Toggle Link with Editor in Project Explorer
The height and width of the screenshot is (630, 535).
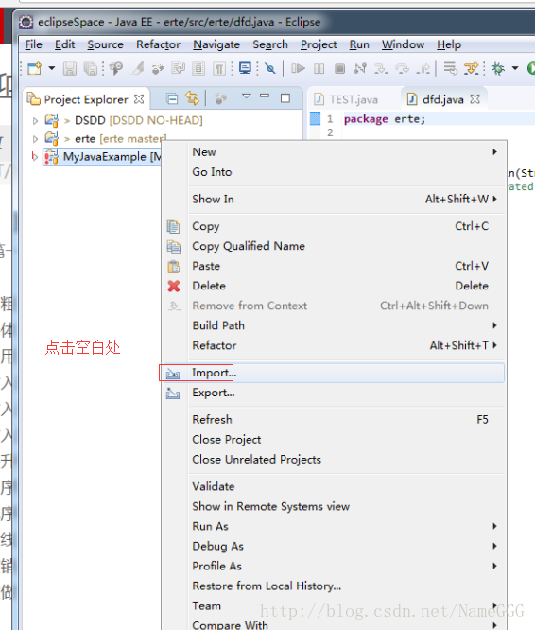click(192, 98)
